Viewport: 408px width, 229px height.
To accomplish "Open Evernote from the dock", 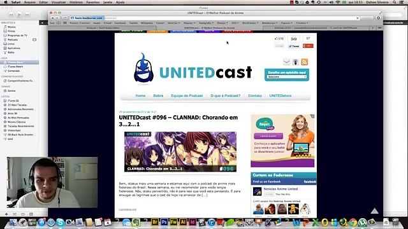I will pos(136,223).
